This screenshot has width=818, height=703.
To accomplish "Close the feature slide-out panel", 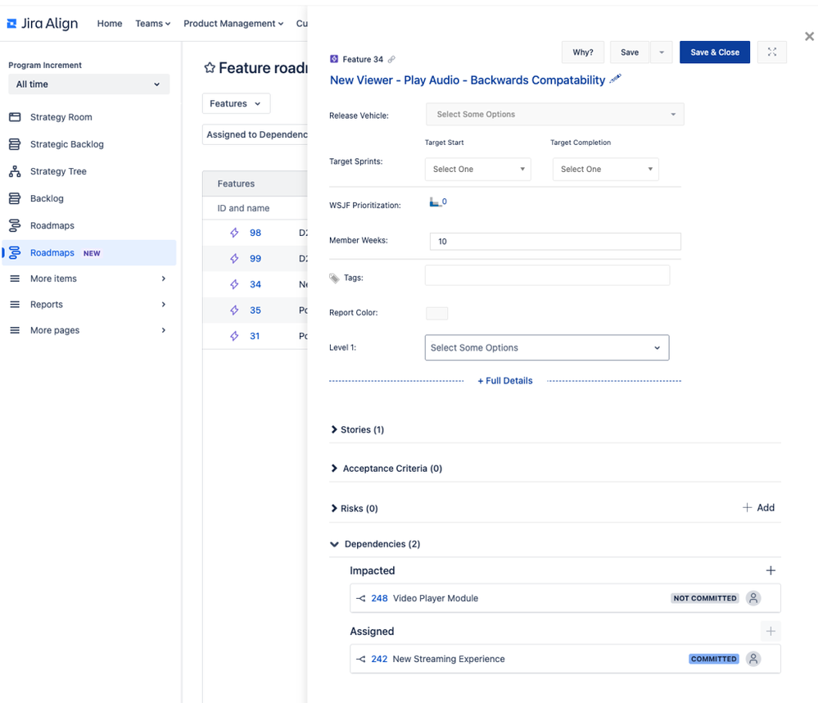I will 809,36.
